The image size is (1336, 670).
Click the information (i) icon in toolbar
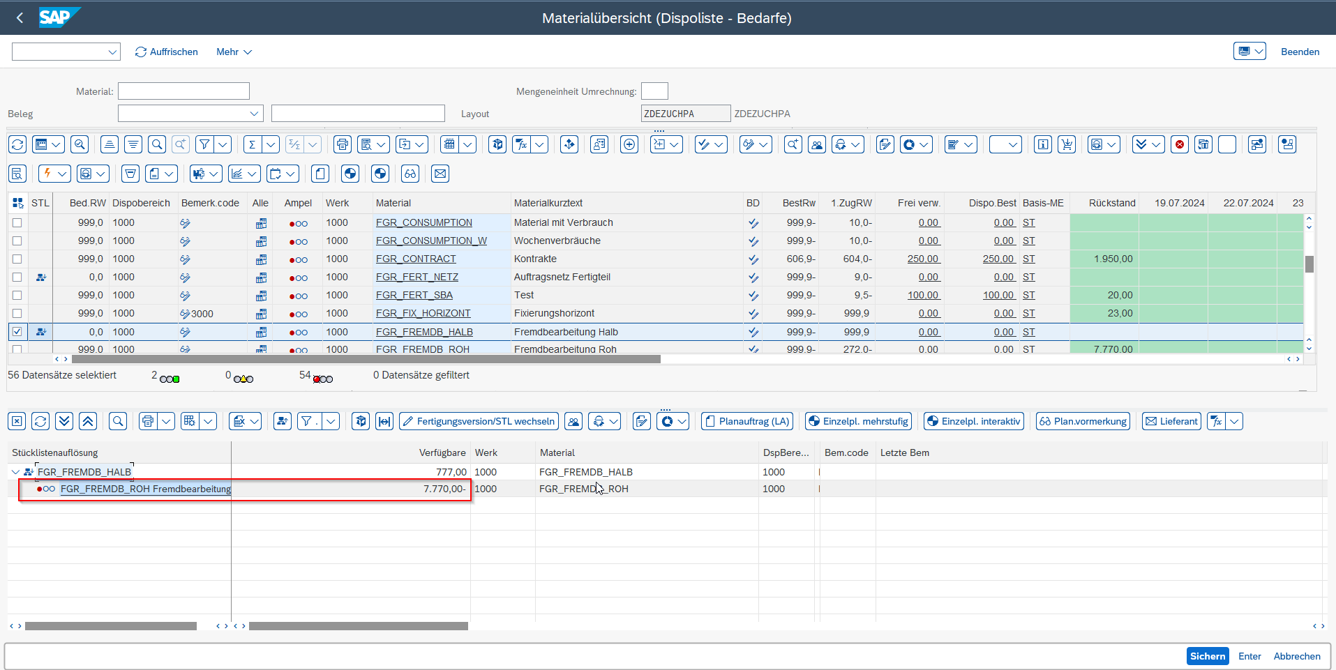tap(1042, 144)
